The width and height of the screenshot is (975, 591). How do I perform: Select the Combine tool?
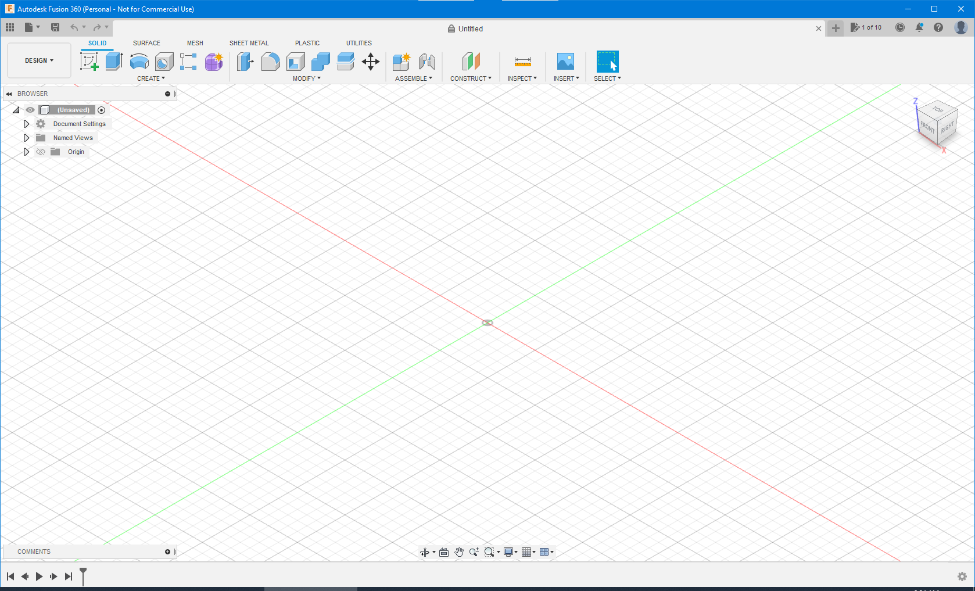[320, 61]
